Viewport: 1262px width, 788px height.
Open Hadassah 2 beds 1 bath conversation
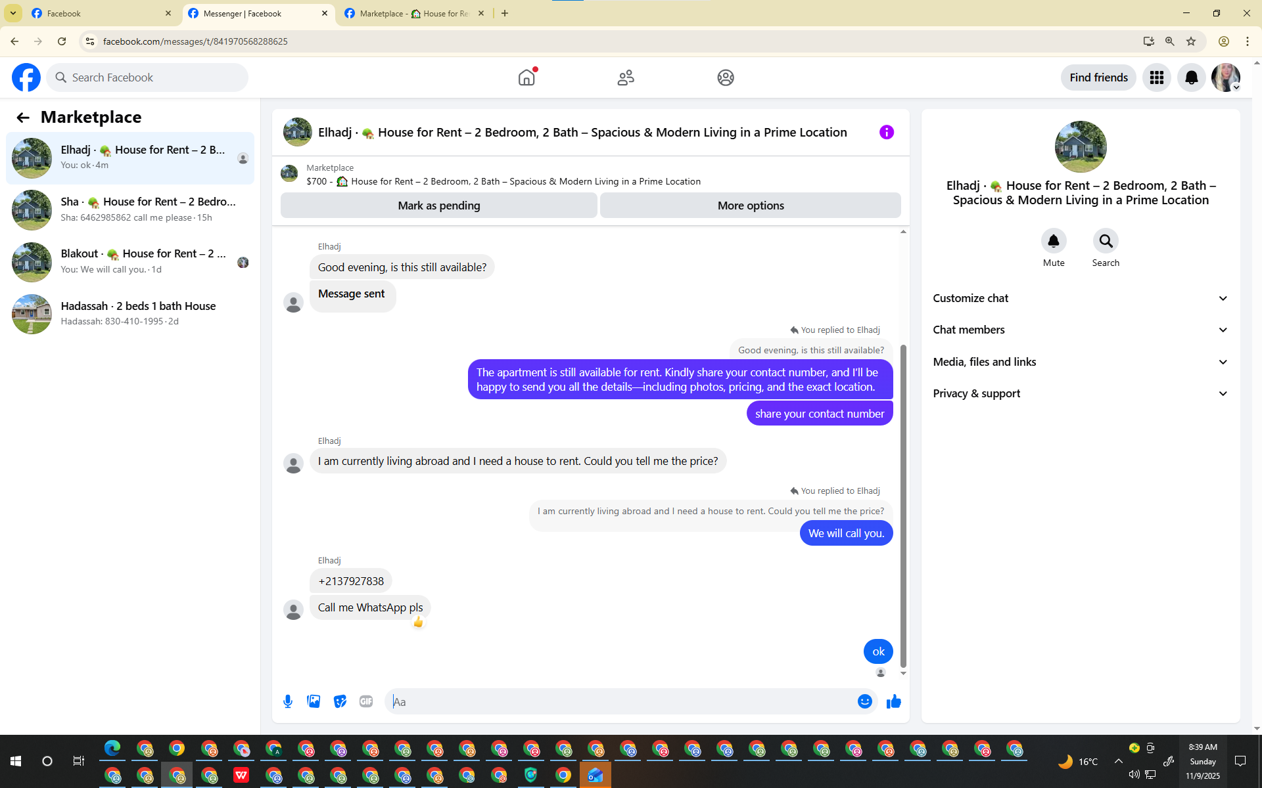click(130, 313)
